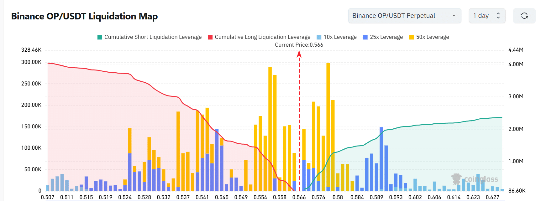Click the yellow 50x Leverage swatch
Image resolution: width=536 pixels, height=201 pixels.
coord(412,37)
